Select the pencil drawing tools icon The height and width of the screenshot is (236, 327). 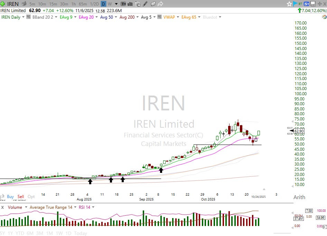pos(145,4)
